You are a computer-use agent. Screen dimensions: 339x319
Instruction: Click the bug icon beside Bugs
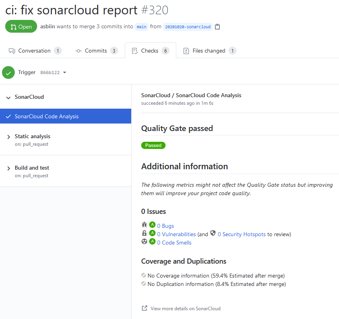pos(144,225)
